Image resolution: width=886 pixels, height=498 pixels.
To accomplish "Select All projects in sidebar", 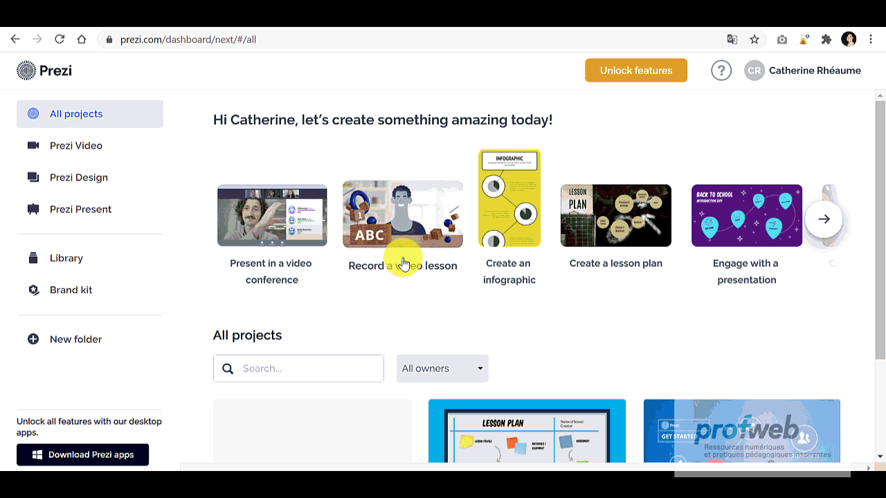I will tap(90, 114).
